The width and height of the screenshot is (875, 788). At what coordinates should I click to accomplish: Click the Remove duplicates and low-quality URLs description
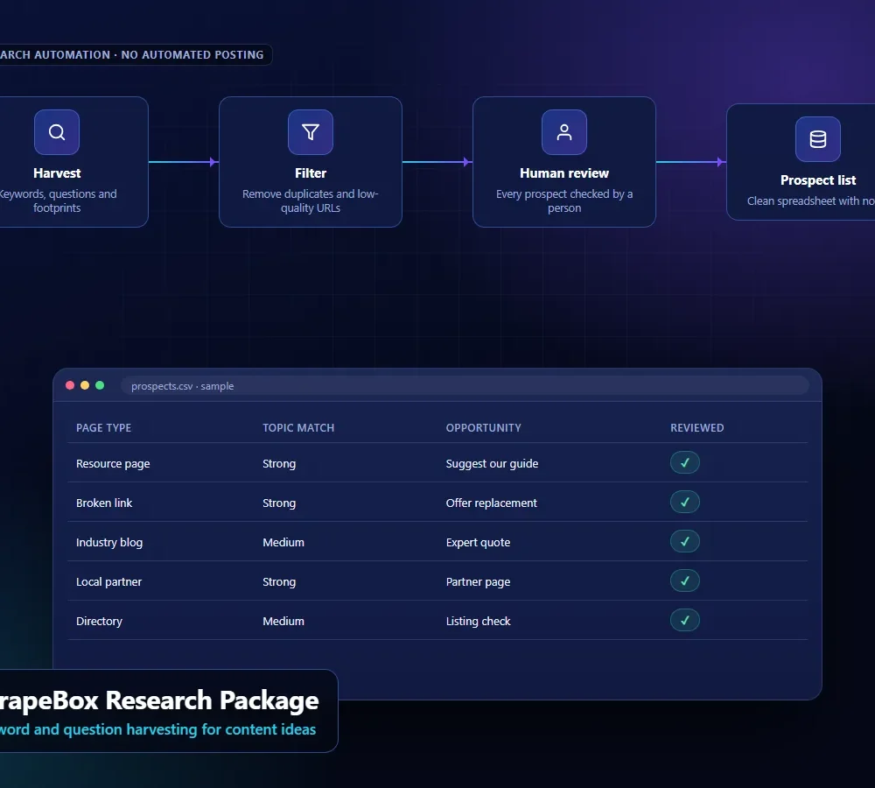point(311,201)
